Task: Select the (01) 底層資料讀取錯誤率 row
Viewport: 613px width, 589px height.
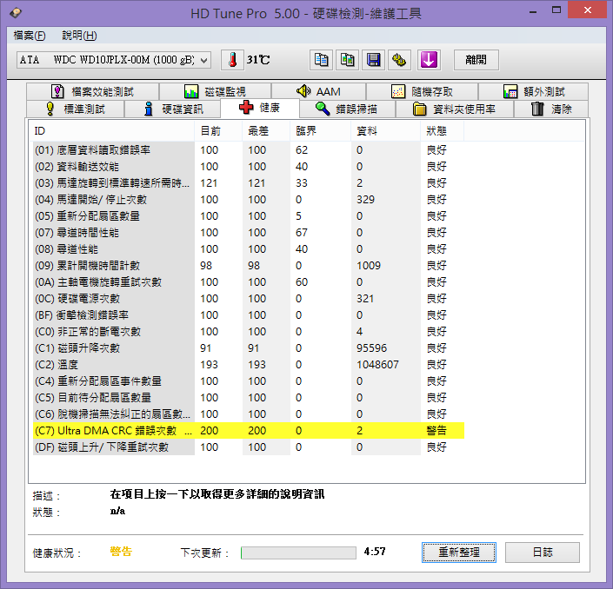Action: point(249,150)
